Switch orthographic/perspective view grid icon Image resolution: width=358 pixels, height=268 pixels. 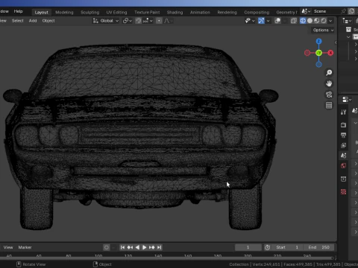329,106
